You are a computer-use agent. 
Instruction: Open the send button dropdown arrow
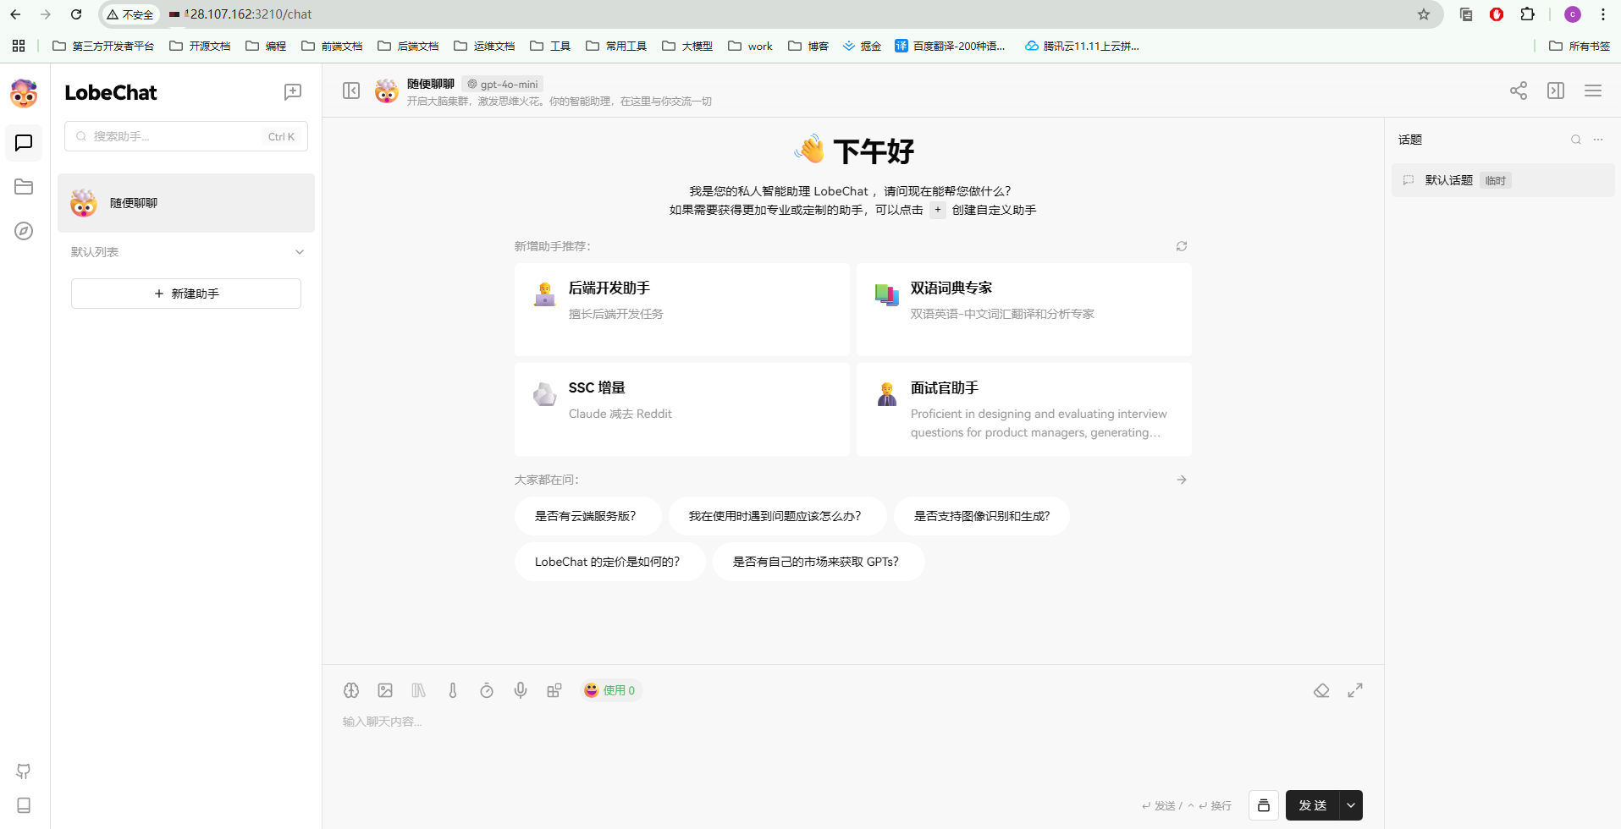tap(1351, 805)
